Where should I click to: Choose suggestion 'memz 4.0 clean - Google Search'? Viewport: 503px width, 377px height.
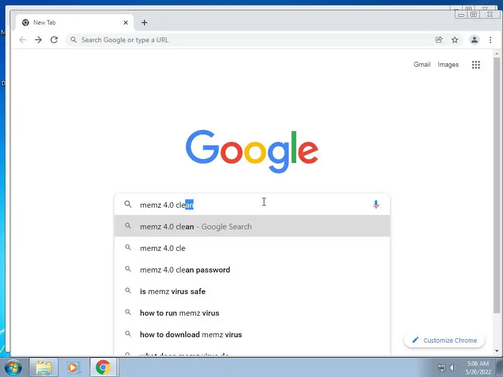(x=252, y=226)
